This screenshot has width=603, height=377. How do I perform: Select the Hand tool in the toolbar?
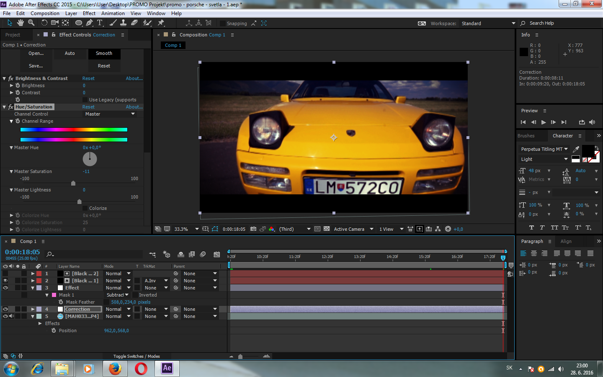pyautogui.click(x=20, y=23)
